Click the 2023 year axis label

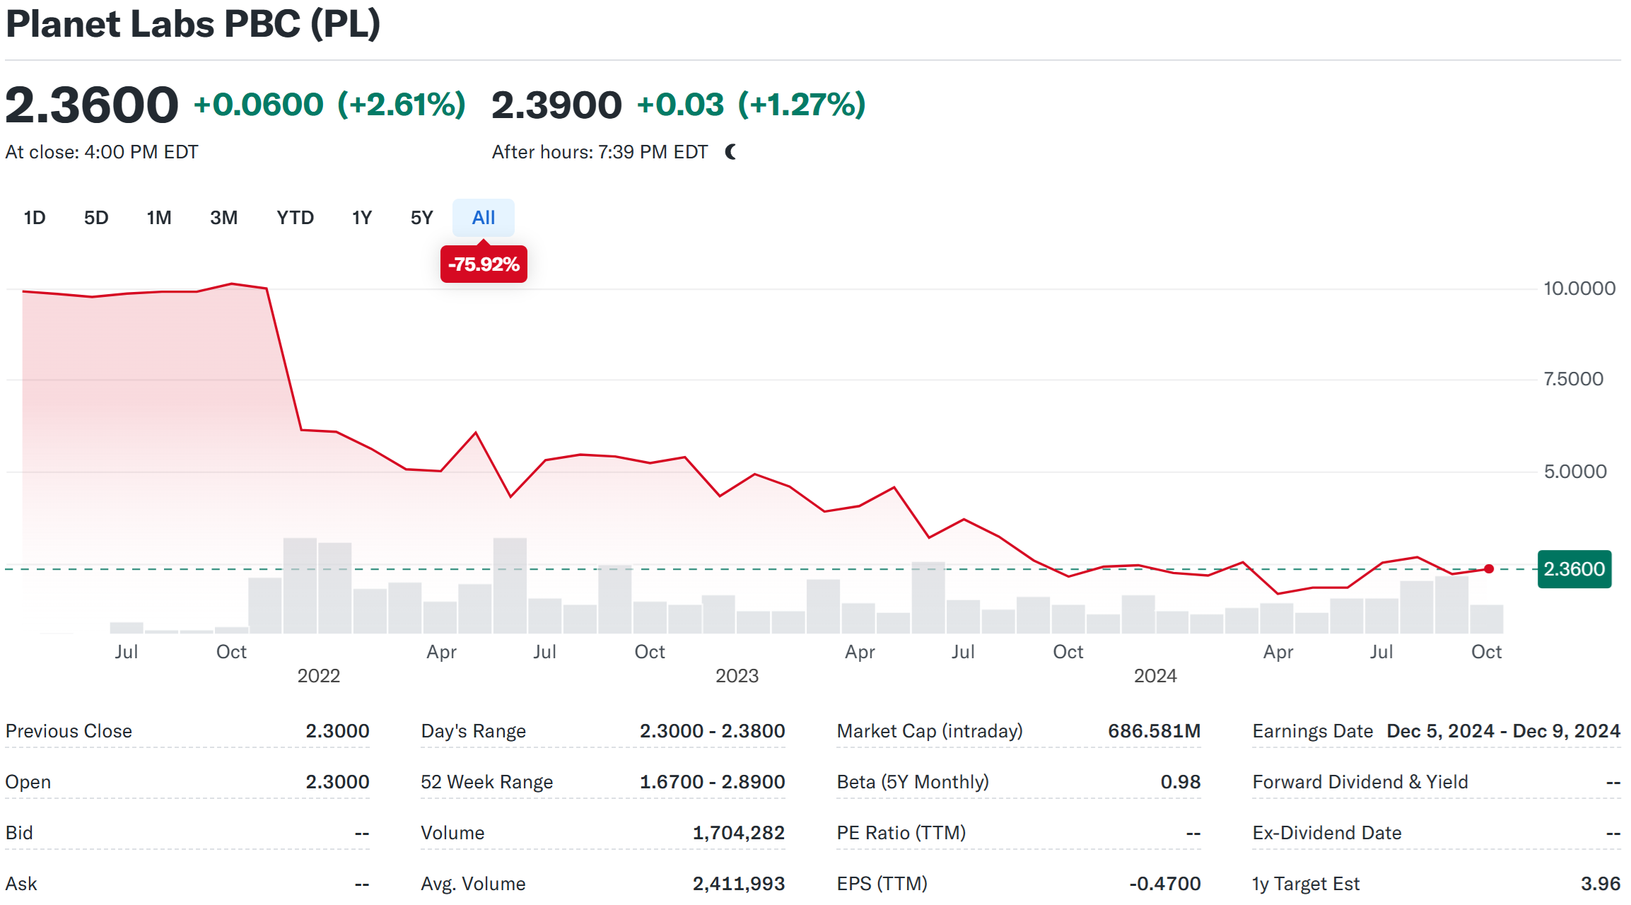tap(737, 676)
